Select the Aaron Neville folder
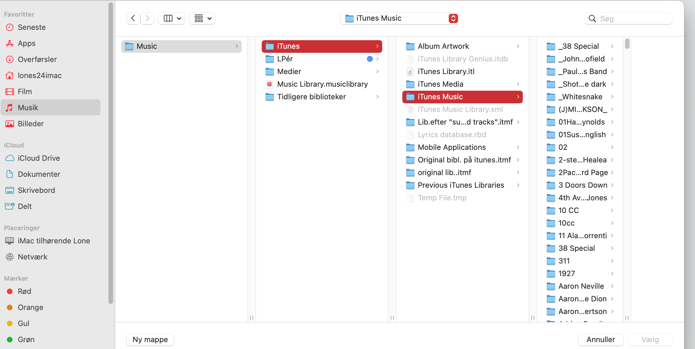 click(580, 286)
